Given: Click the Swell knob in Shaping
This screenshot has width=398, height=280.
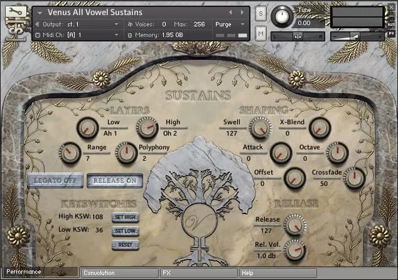Looking at the screenshot, I should [259, 127].
